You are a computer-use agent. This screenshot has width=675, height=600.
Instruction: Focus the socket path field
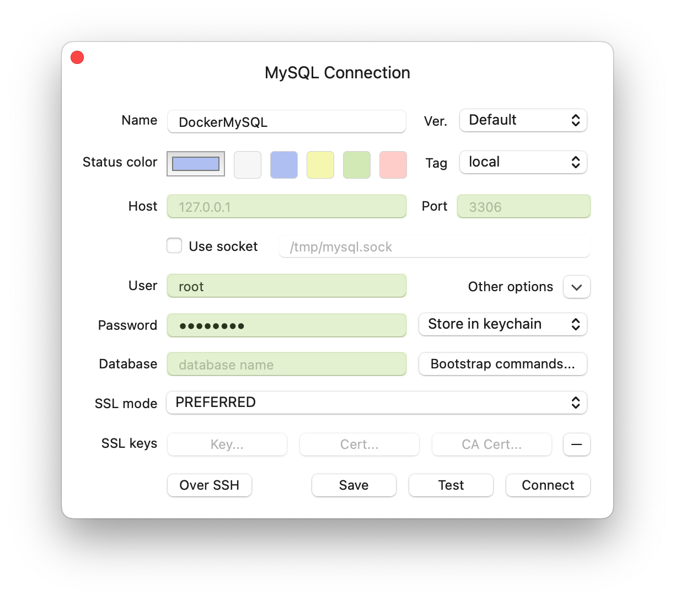coord(435,246)
